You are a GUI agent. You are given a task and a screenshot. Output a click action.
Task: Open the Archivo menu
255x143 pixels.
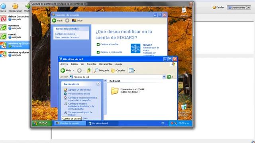pos(64,64)
